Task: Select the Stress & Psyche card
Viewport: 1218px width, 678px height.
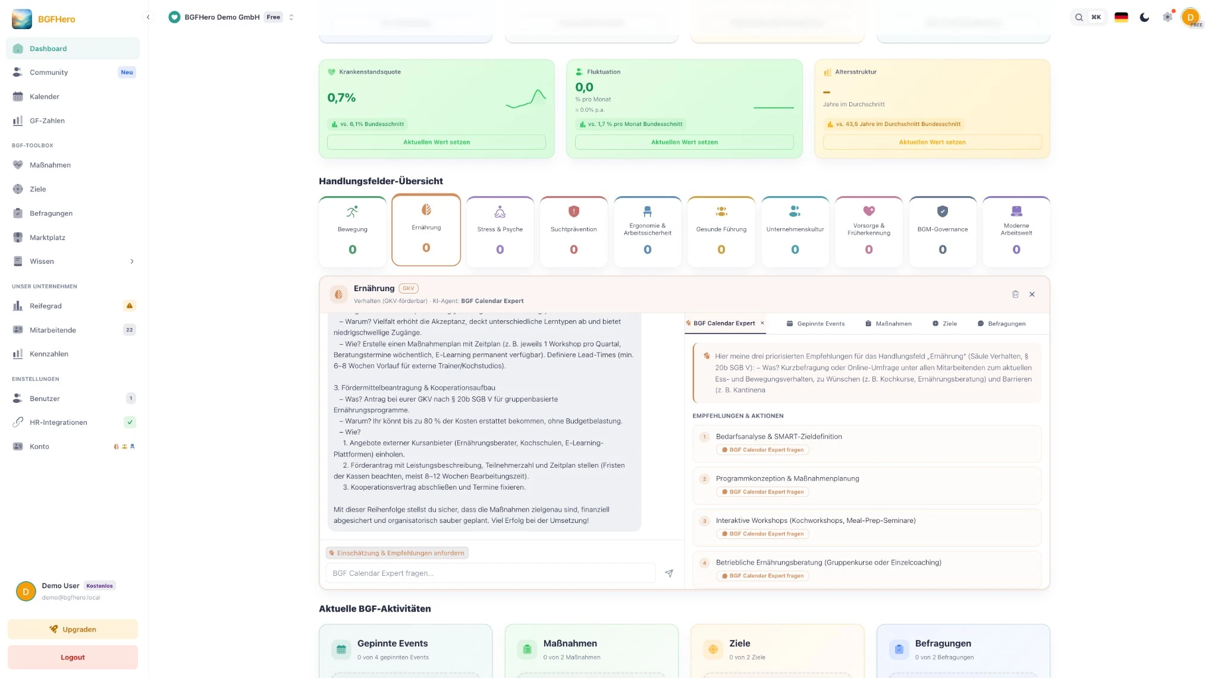Action: [500, 232]
